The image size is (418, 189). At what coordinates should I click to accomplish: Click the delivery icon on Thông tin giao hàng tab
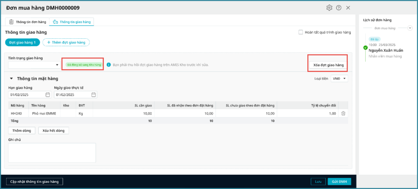[56, 22]
